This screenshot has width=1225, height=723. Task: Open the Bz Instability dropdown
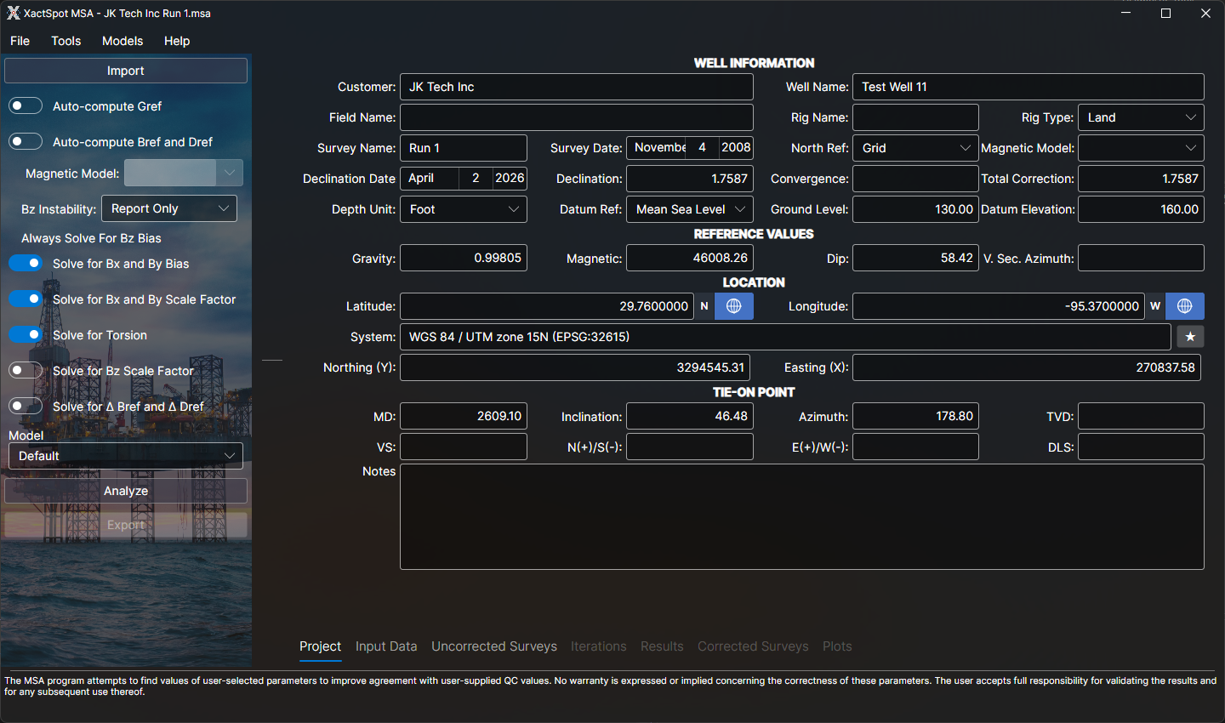(168, 208)
